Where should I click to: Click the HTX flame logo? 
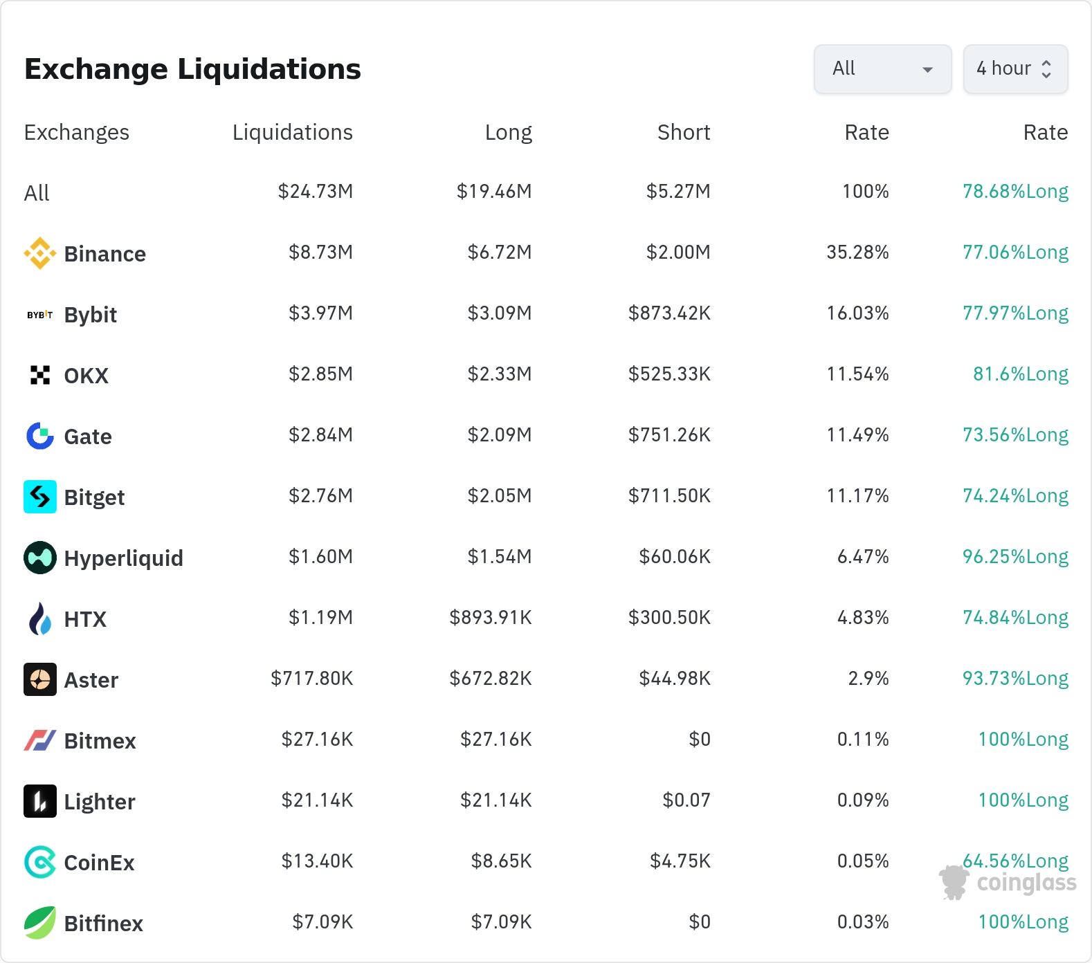coord(39,618)
